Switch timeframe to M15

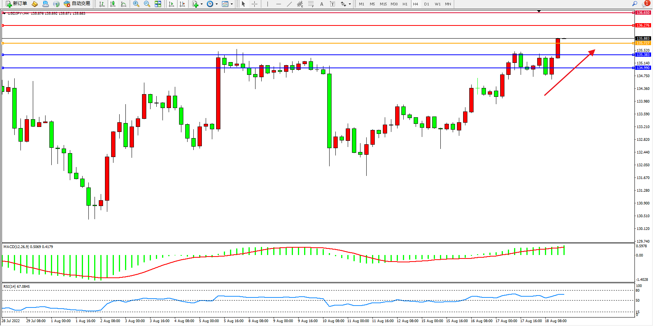[383, 4]
